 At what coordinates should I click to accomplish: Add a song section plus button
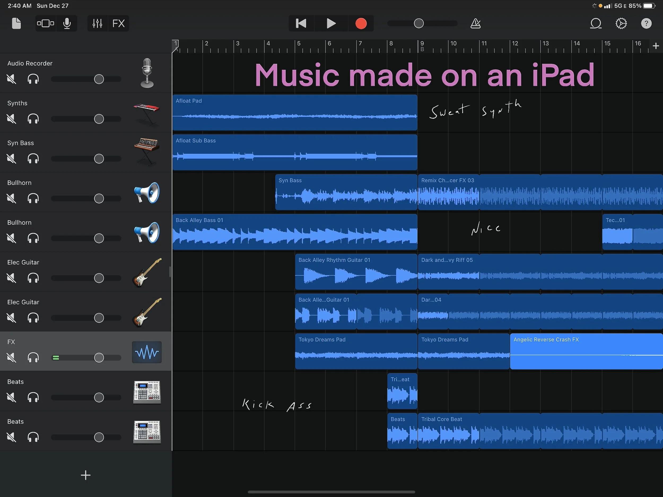pyautogui.click(x=656, y=46)
